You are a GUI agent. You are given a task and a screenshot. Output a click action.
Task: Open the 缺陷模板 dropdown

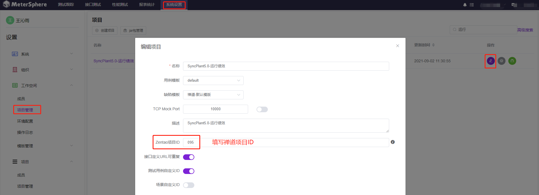coord(213,95)
